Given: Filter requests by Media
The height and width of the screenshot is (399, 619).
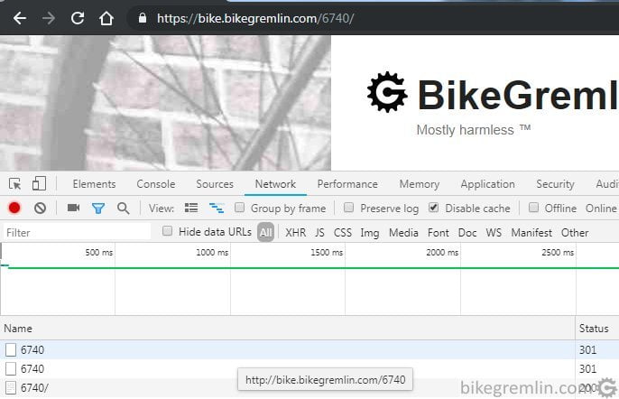Looking at the screenshot, I should [403, 232].
